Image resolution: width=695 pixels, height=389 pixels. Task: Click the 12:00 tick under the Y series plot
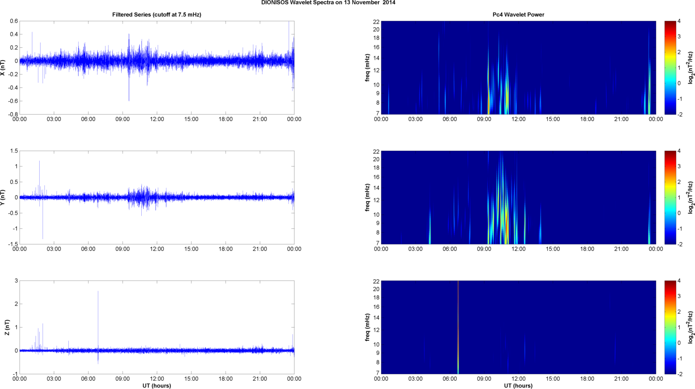(157, 249)
